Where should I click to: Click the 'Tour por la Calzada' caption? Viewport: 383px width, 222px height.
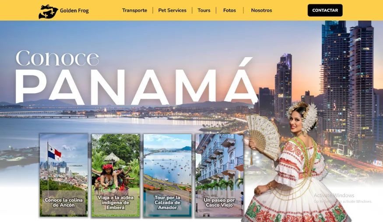tap(167, 202)
